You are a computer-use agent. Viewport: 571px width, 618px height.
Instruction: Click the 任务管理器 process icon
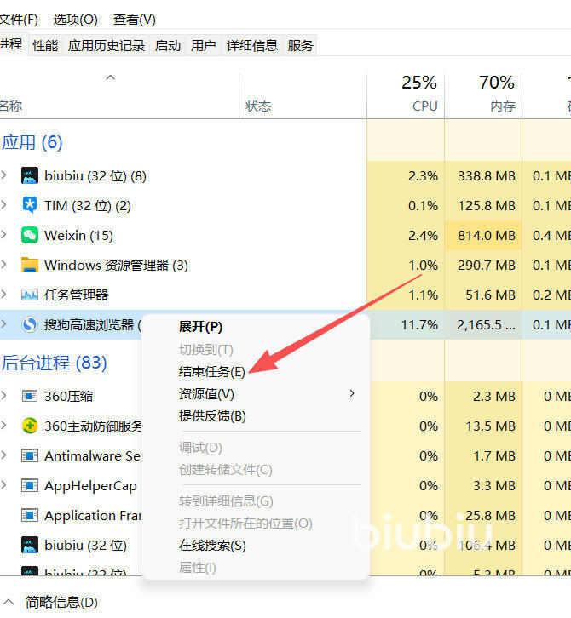[x=30, y=295]
